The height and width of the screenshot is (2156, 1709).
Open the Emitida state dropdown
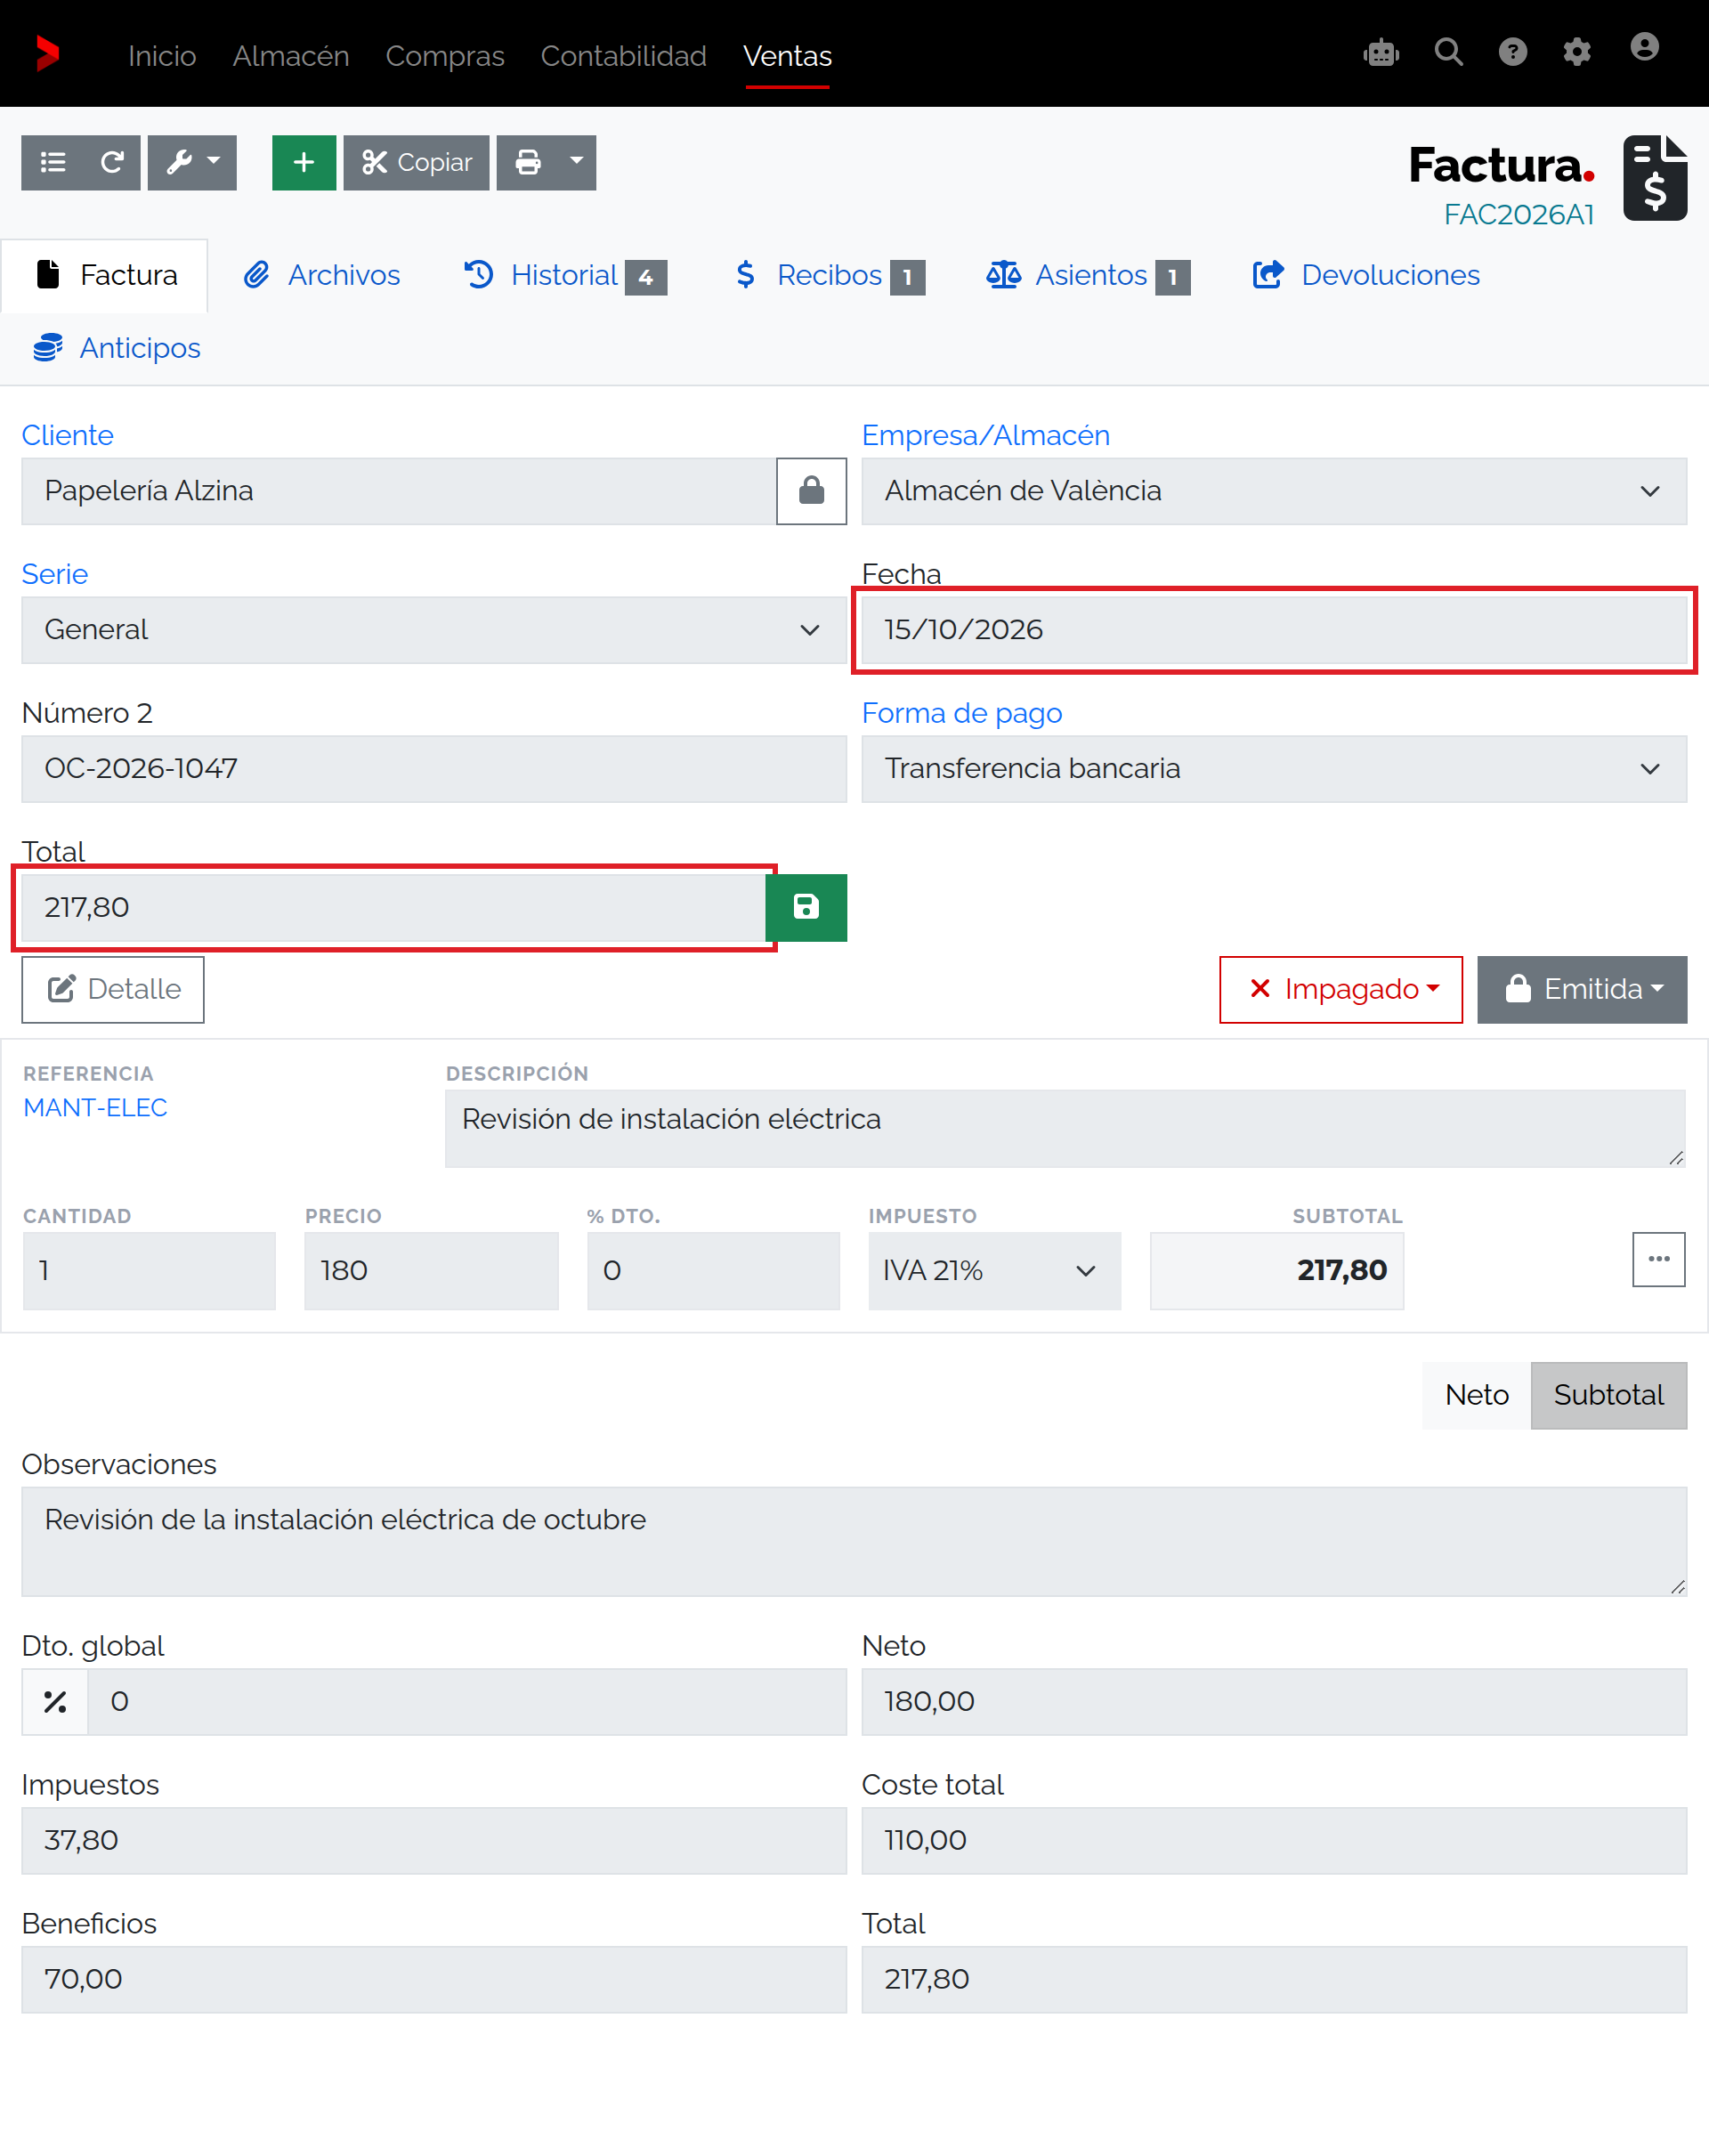click(1581, 989)
